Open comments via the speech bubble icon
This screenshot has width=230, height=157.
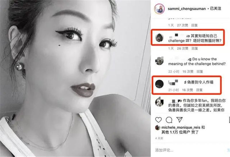click(169, 120)
